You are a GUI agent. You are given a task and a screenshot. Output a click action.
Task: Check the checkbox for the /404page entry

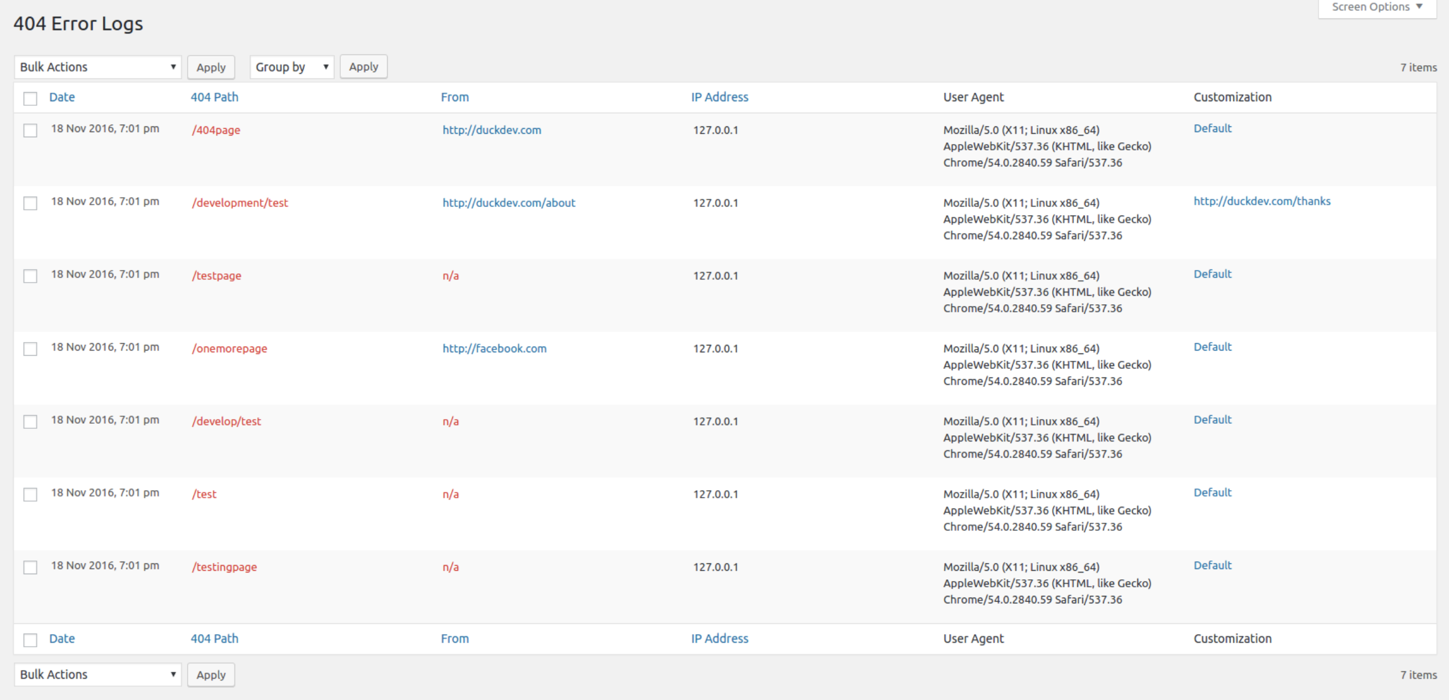(x=30, y=130)
